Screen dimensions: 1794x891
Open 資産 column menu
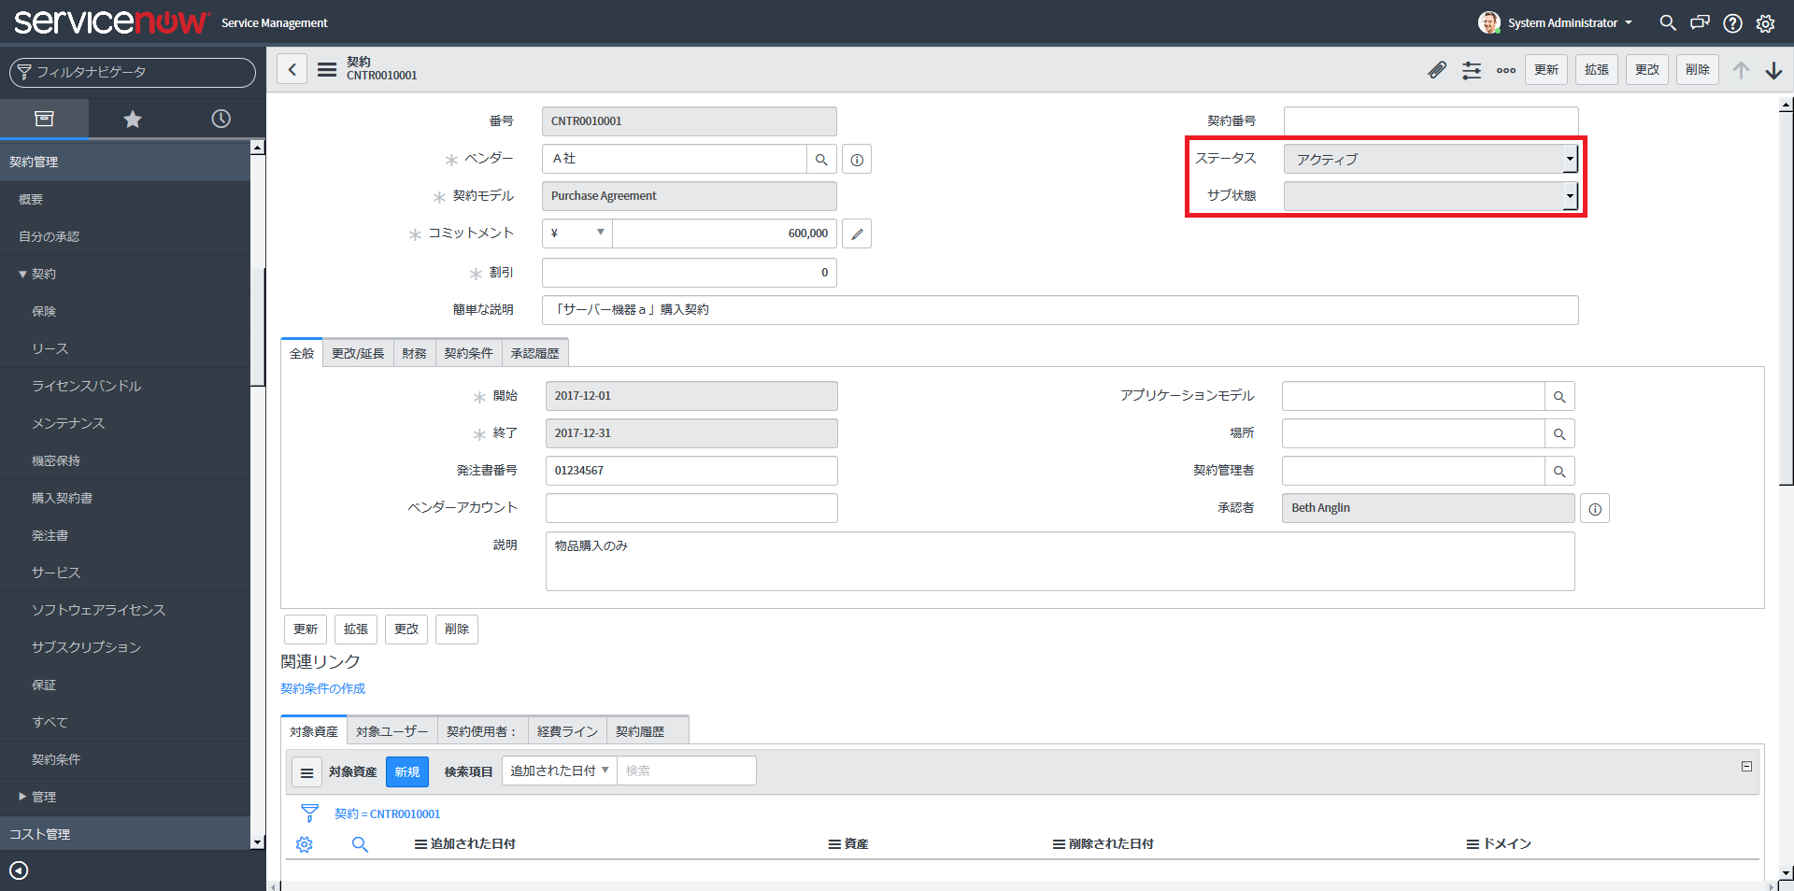(x=834, y=844)
